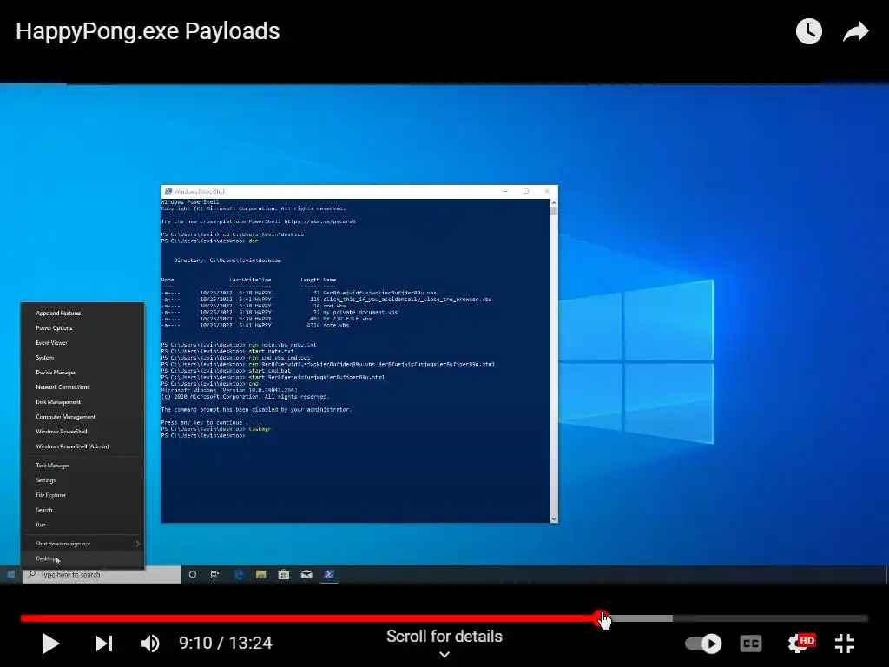The height and width of the screenshot is (667, 889).
Task: Select Run in the context menu
Action: click(82, 525)
